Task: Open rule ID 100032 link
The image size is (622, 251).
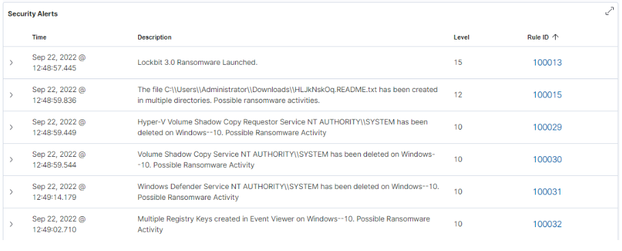Action: (547, 224)
